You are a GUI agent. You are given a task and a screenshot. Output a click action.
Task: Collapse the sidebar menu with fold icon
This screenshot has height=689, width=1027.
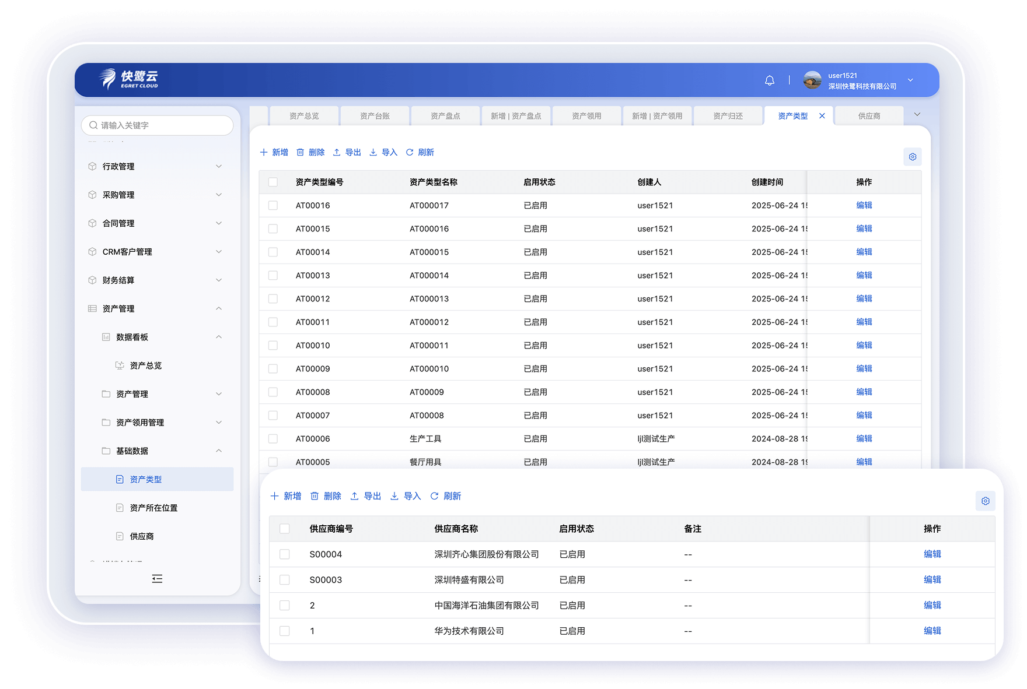[x=157, y=579]
